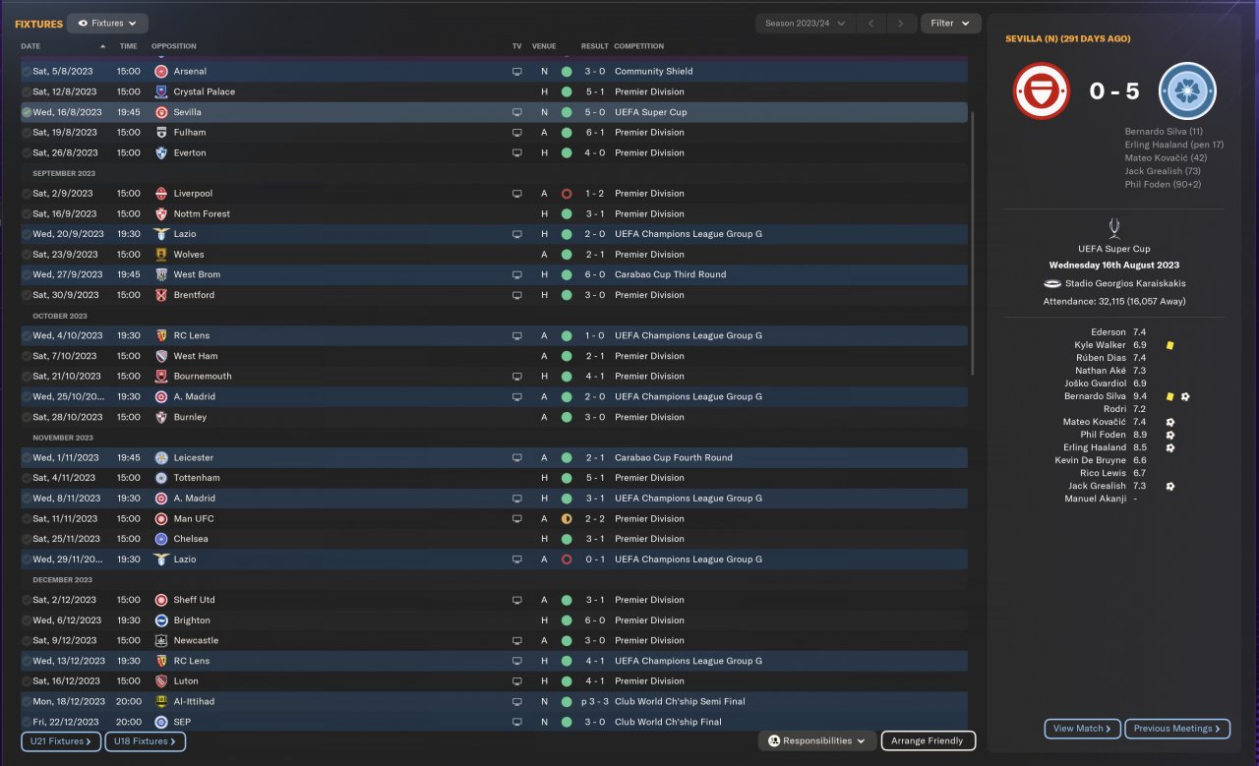Tick the circle on the Arsenal fixture row
Screen dimensions: 1259x766
pyautogui.click(x=27, y=72)
